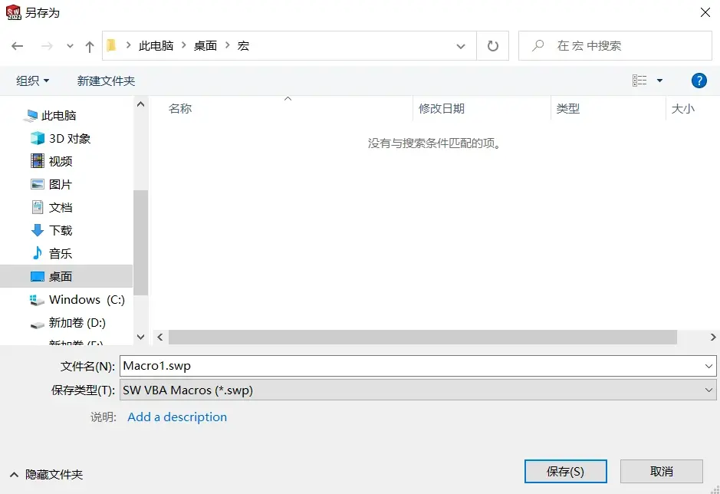Viewport: 720px width, 494px height.
Task: Expand chevron after 此电脑 breadcrumb
Action: coord(184,45)
